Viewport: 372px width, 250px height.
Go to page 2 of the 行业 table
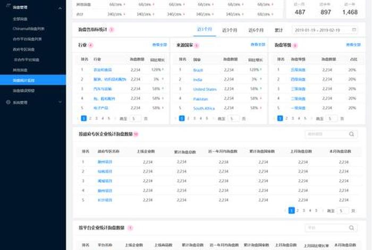pyautogui.click(x=90, y=118)
